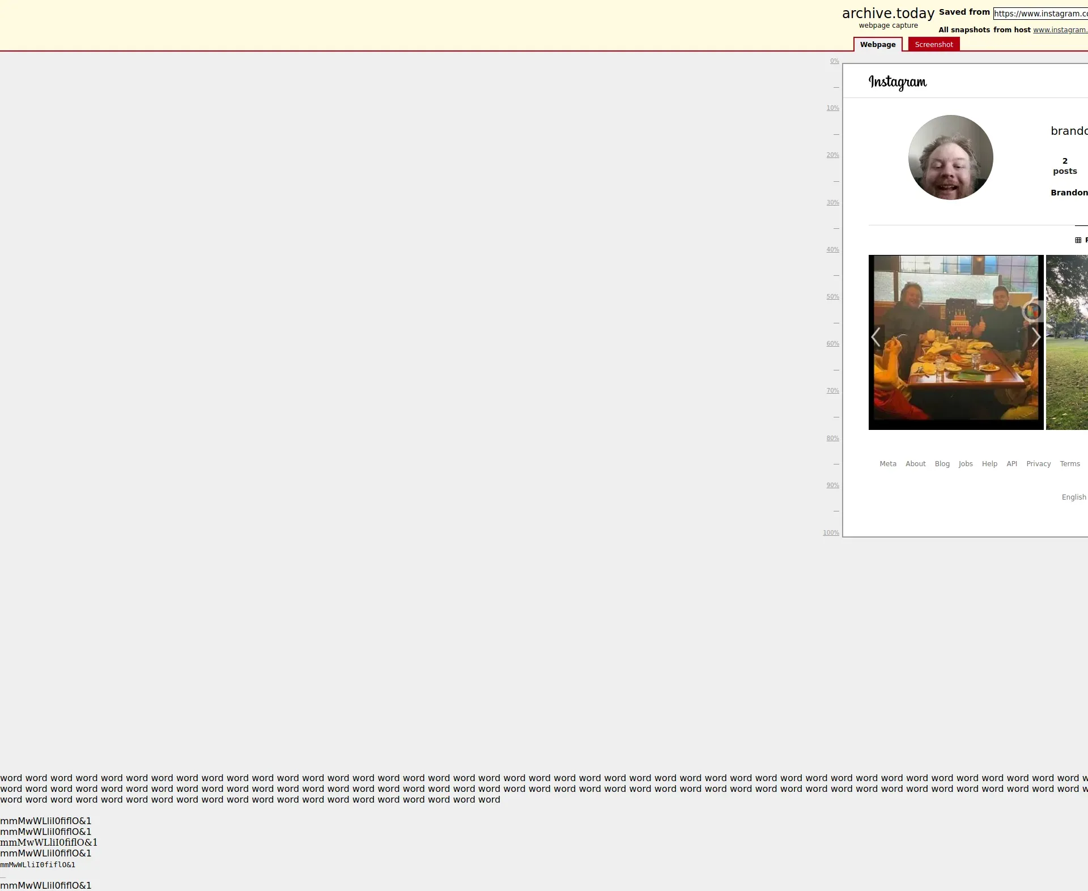
Task: Open the Meta footer link
Action: (x=888, y=464)
